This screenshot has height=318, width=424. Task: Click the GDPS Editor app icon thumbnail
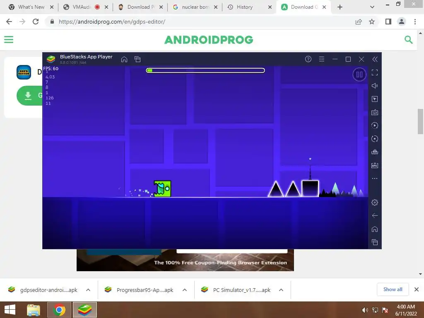tap(24, 72)
